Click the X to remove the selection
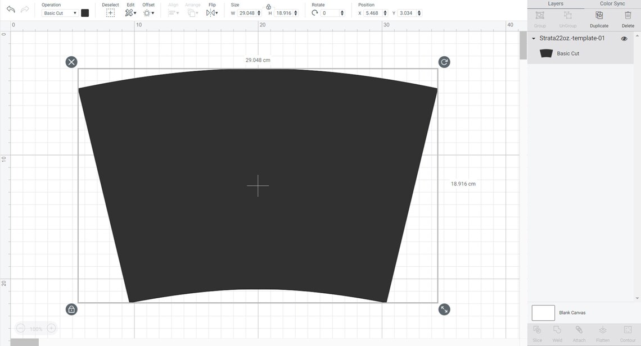This screenshot has width=641, height=346. pos(71,62)
